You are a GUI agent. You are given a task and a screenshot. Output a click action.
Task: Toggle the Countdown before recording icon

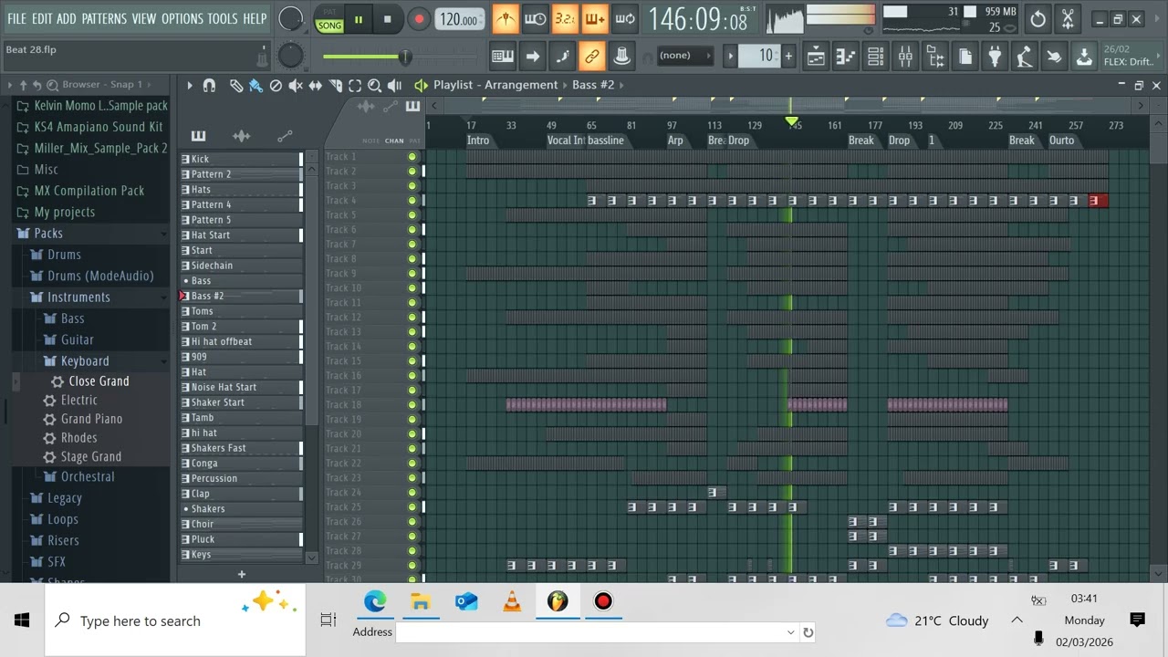click(565, 18)
